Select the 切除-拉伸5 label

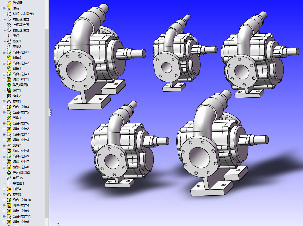pos(21,211)
